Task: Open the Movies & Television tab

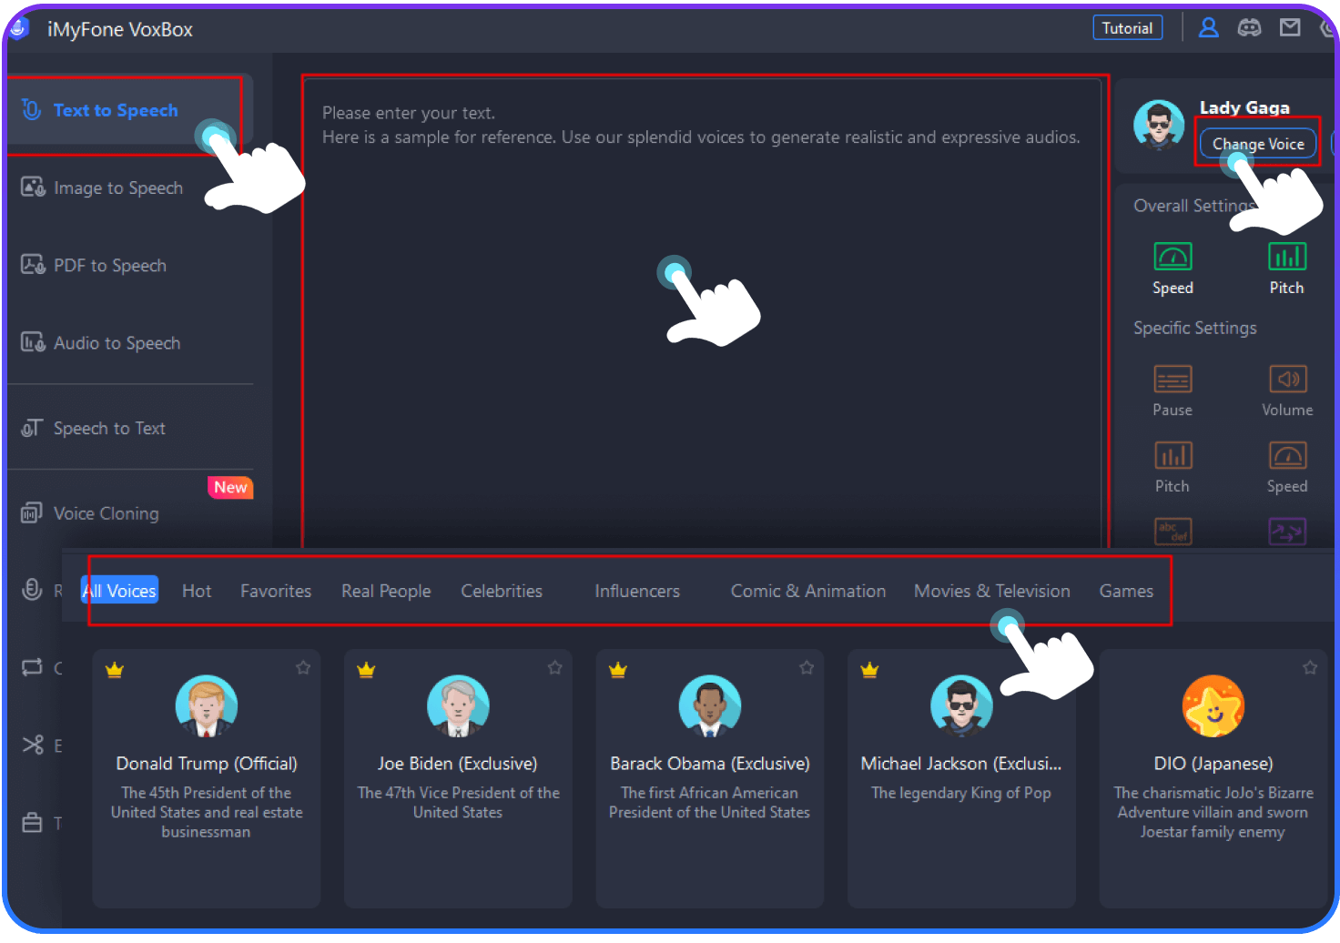Action: pyautogui.click(x=992, y=591)
